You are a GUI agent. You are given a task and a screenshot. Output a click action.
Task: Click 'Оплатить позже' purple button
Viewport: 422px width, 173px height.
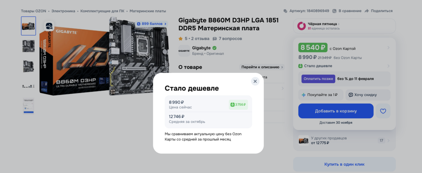tap(318, 79)
